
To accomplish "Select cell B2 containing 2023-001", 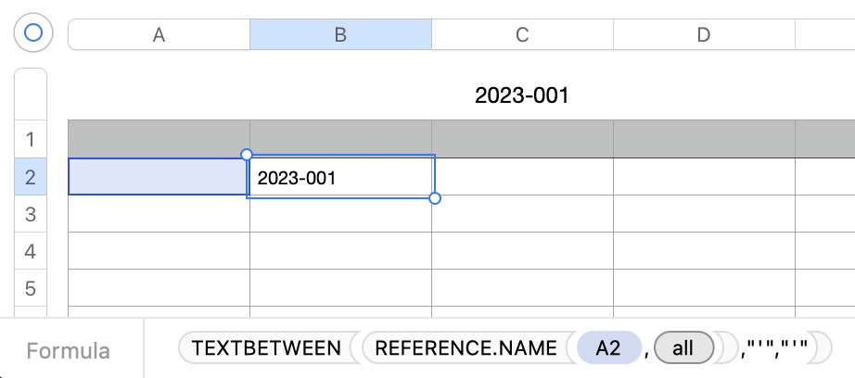I will 340,178.
